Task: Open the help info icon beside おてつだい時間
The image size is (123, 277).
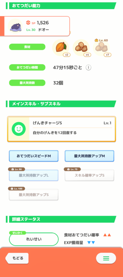Action: pos(88,67)
